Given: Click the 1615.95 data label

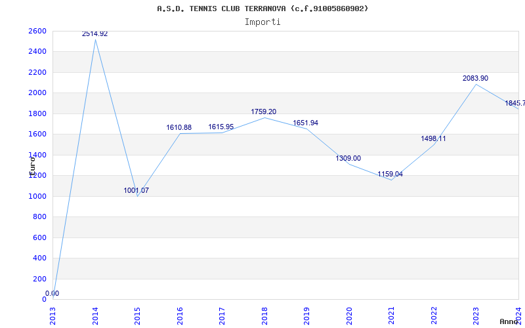Looking at the screenshot, I should coord(221,127).
